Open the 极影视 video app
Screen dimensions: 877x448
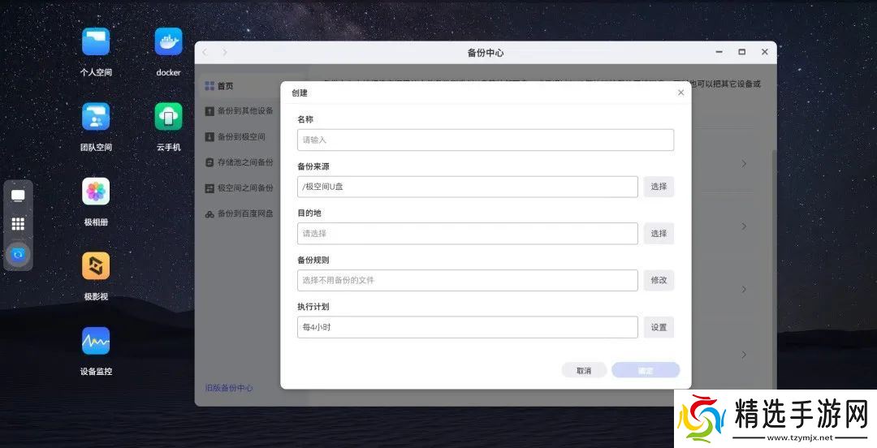pyautogui.click(x=96, y=266)
